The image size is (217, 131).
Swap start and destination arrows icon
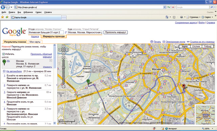tap(66, 32)
